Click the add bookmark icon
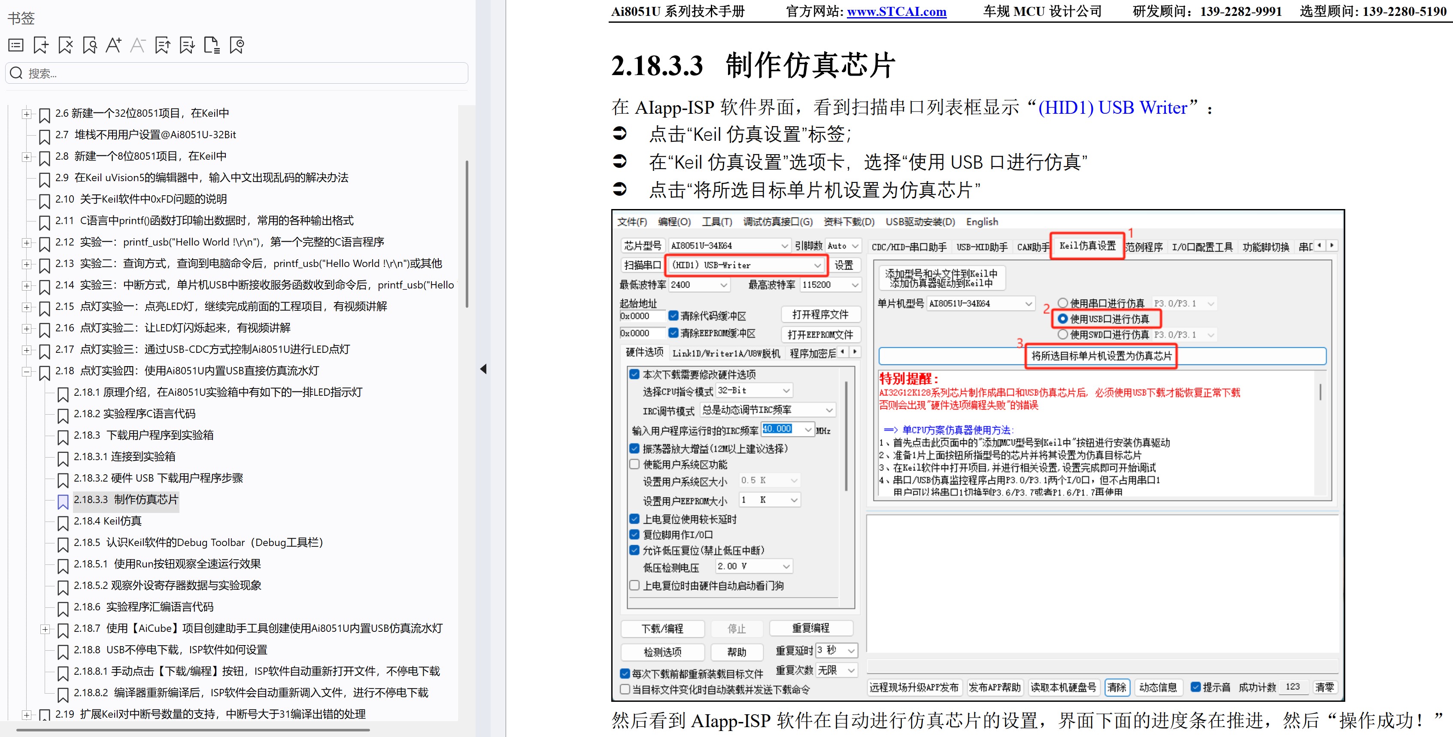Viewport: 1453px width, 737px height. click(41, 45)
